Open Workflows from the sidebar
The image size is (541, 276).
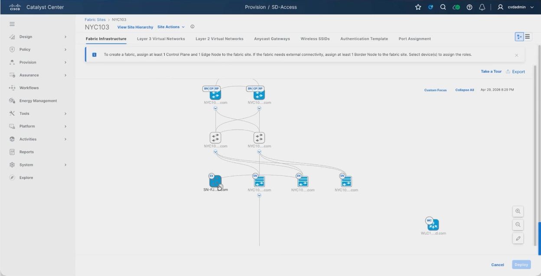tap(29, 88)
